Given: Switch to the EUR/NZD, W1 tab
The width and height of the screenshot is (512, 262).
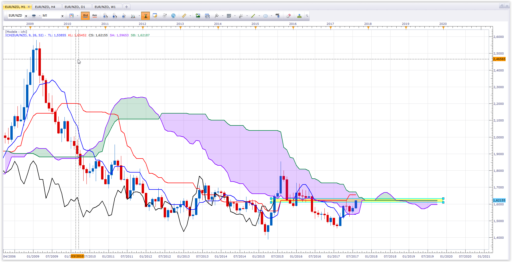Looking at the screenshot, I should (107, 7).
